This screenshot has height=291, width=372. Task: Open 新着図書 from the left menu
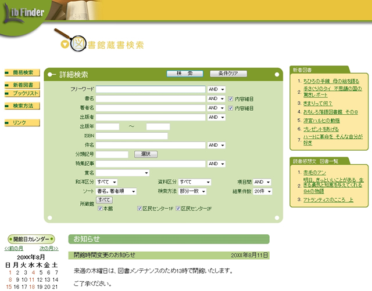[x=23, y=85]
